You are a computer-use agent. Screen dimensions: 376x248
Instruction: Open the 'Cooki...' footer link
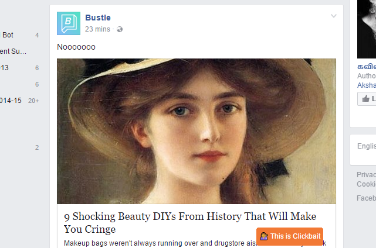[366, 184]
